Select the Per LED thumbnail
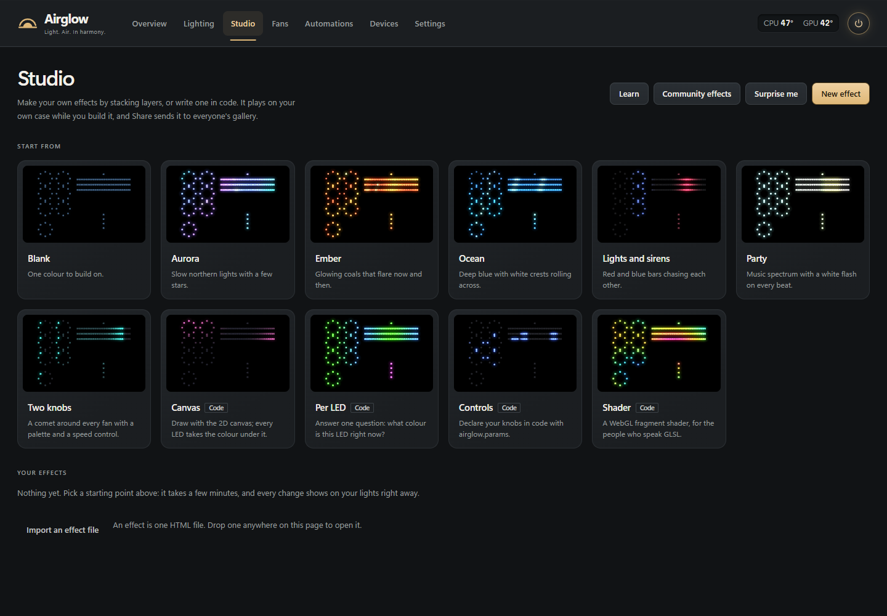 [x=371, y=353]
